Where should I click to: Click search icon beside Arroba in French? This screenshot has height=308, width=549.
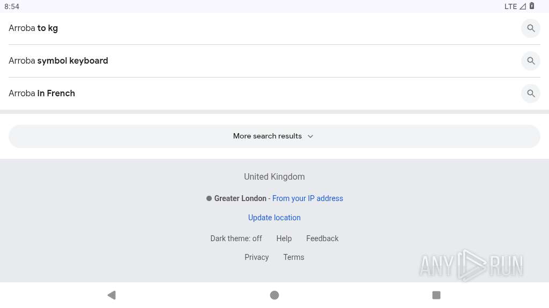(531, 93)
